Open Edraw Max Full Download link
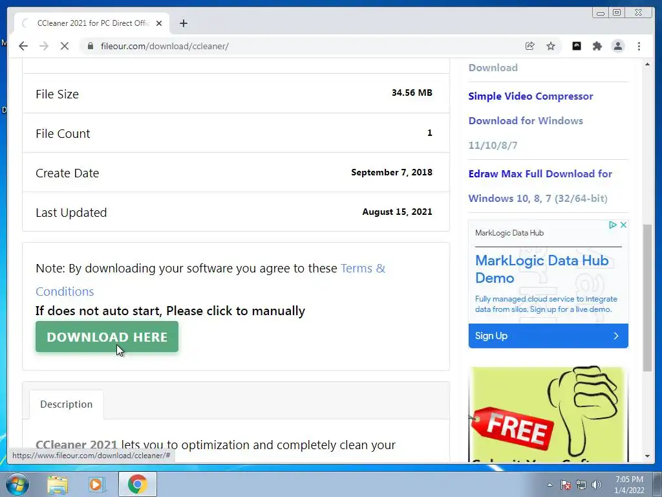 tap(540, 186)
